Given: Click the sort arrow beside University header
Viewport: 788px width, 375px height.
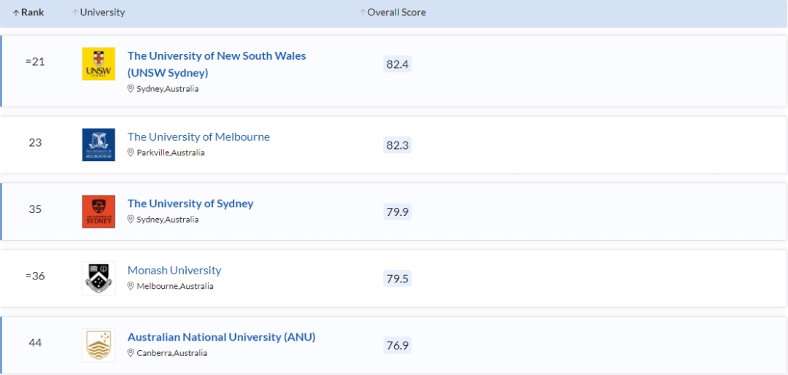Looking at the screenshot, I should click(x=75, y=13).
